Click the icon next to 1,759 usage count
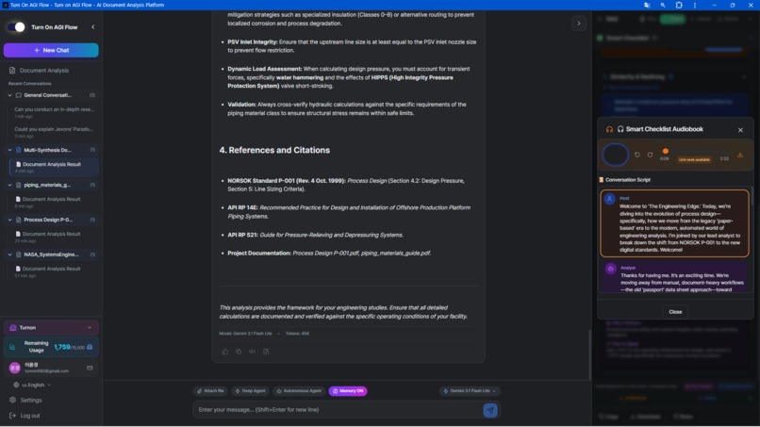The image size is (760, 427). pos(90,347)
